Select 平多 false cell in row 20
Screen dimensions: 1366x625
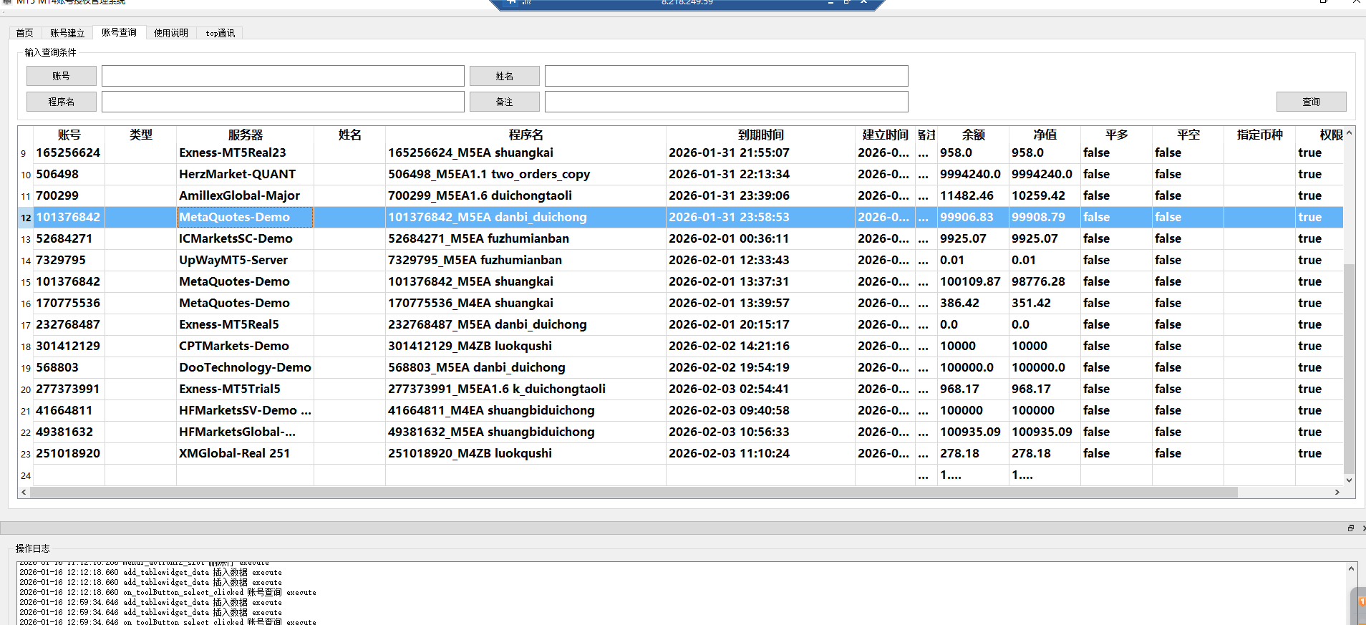click(x=1116, y=389)
